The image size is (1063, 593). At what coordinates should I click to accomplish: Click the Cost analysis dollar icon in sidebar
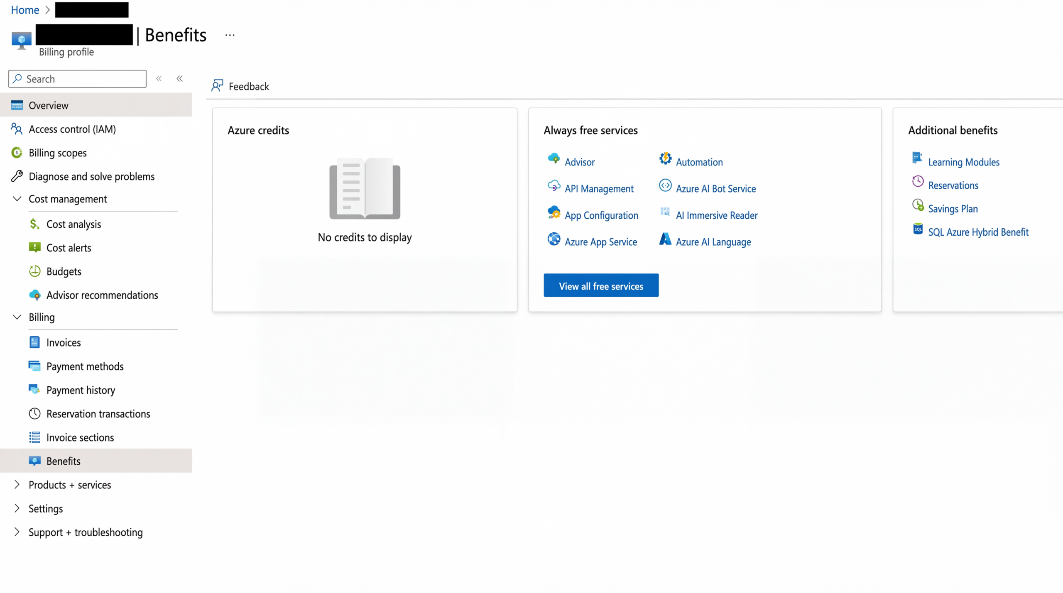tap(34, 224)
